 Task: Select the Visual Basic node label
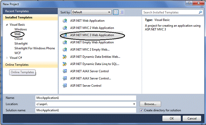(17, 25)
